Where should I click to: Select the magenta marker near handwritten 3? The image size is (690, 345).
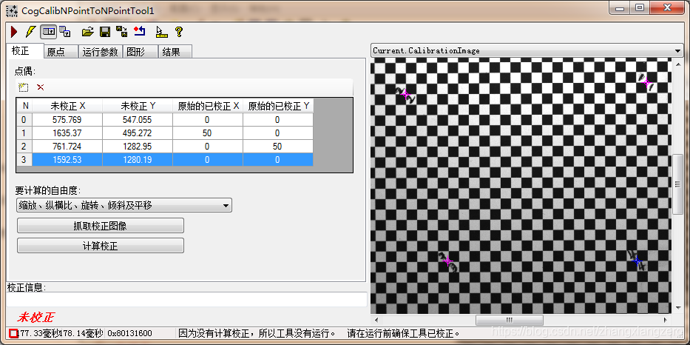448,261
